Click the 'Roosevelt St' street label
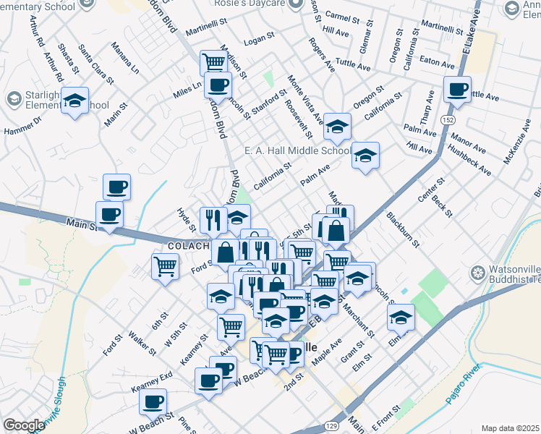 [299, 119]
